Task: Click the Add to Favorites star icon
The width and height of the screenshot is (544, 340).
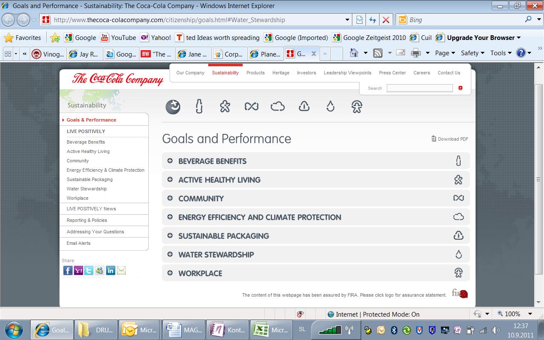Action: pyautogui.click(x=55, y=37)
